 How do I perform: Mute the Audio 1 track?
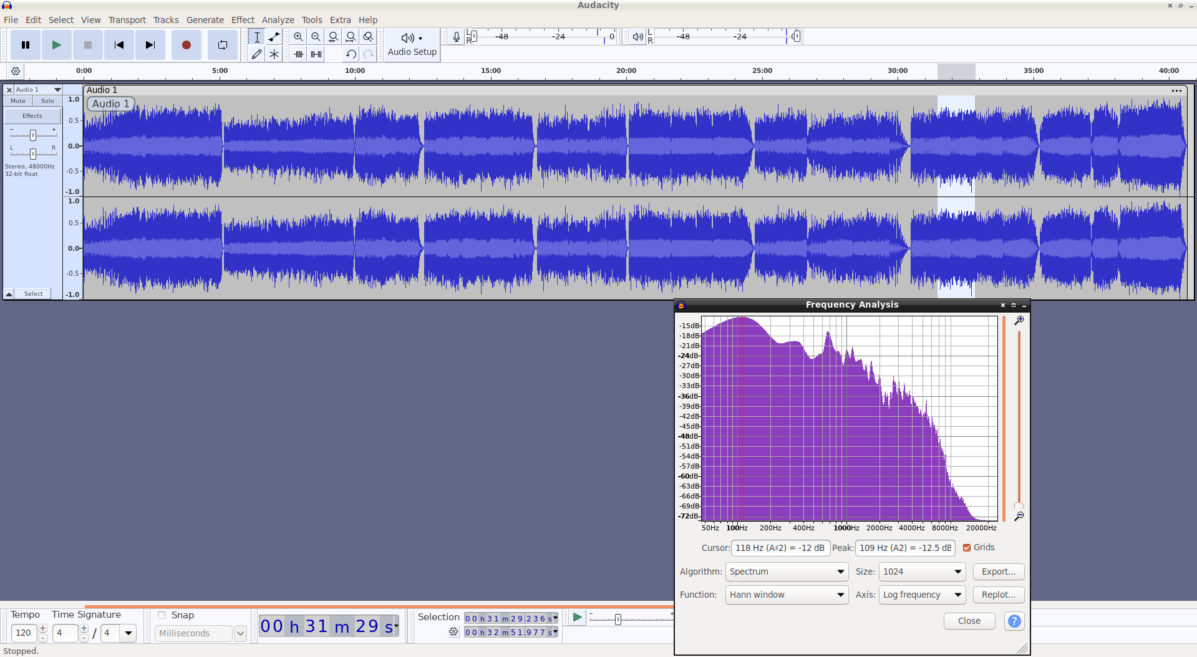click(18, 100)
